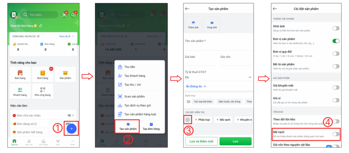Choose Tạo sản phẩm from the popup menu
This screenshot has height=153, width=349.
pyautogui.click(x=128, y=126)
